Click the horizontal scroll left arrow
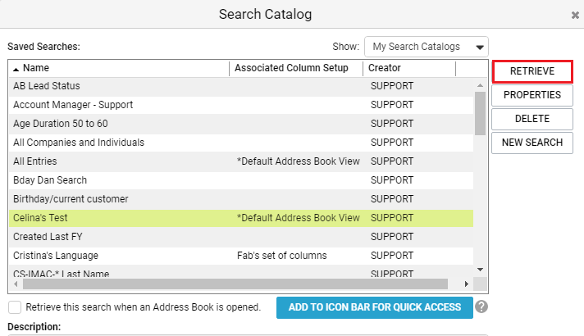This screenshot has height=336, width=584. tap(16, 284)
